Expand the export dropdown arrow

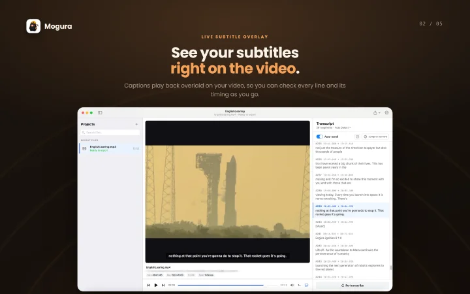[x=379, y=113]
